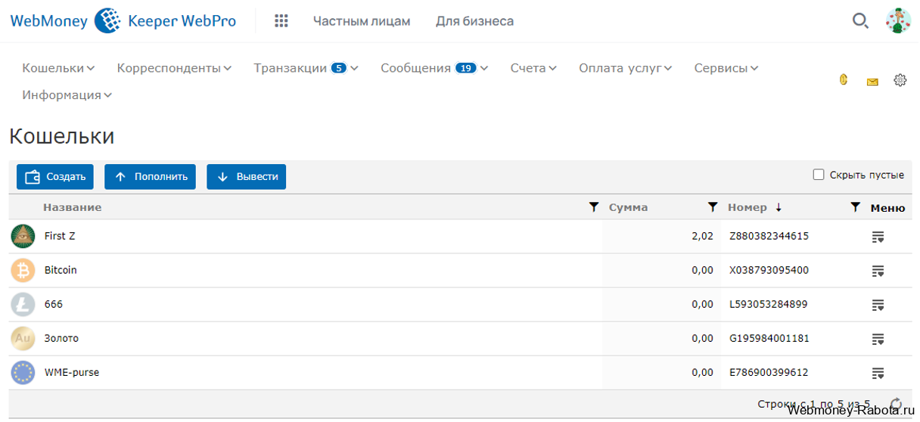This screenshot has width=920, height=422.
Task: Click the First Z wallet name
Action: click(60, 236)
